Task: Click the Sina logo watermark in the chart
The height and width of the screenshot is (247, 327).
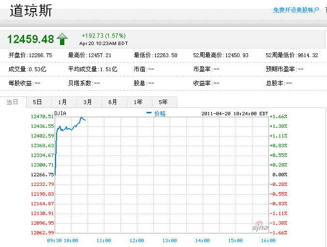Action: tap(260, 226)
